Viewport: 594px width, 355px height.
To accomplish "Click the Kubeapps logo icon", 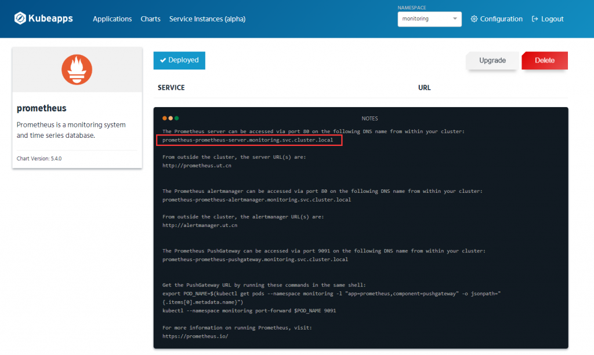I will point(20,18).
